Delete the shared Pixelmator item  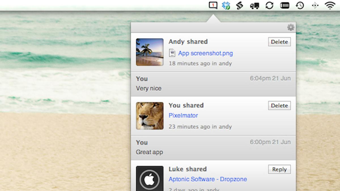click(279, 106)
